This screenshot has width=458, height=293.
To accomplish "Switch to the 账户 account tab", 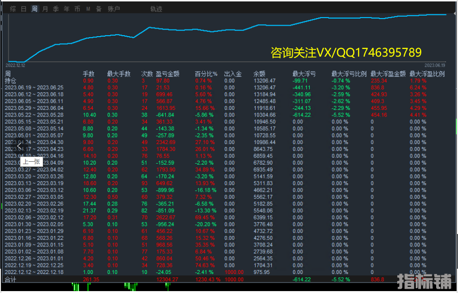I will 114,9.
